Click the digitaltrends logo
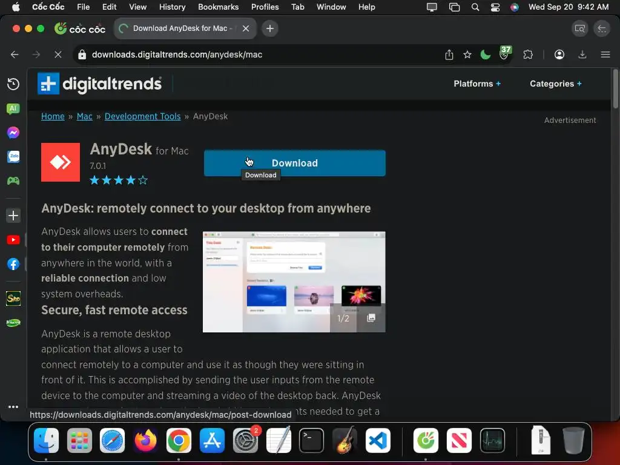The height and width of the screenshot is (465, 620). tap(100, 84)
